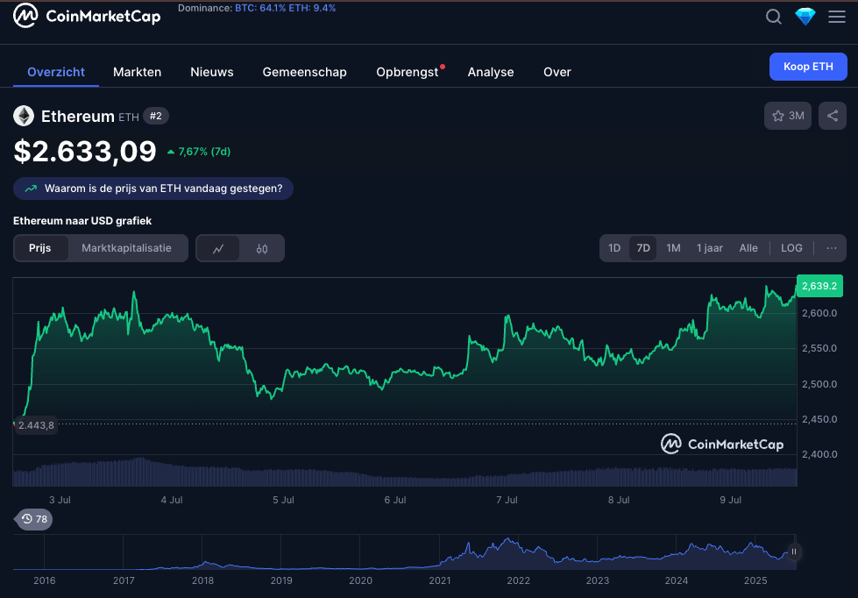858x598 pixels.
Task: Select the 7D time range
Action: click(x=643, y=248)
